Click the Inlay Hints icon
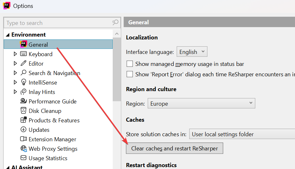 [x=23, y=92]
